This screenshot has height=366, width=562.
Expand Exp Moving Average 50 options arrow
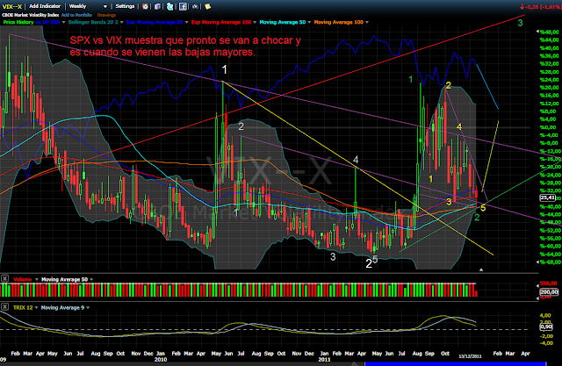point(186,22)
